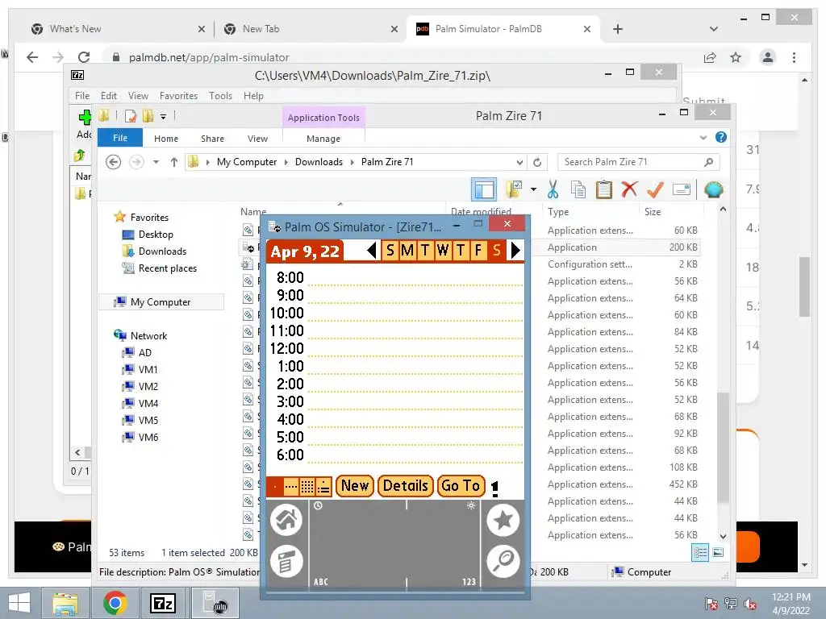
Task: Click the orange checkmark icon
Action: 655,189
